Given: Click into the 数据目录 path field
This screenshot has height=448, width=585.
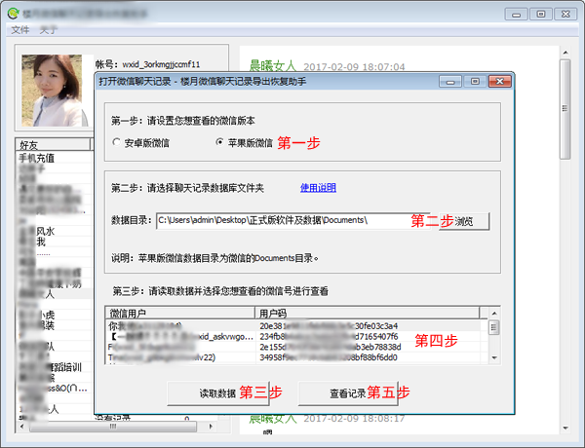Looking at the screenshot, I should pyautogui.click(x=292, y=221).
